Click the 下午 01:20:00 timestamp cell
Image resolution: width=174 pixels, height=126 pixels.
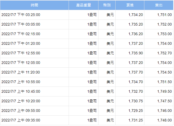tap(21, 43)
